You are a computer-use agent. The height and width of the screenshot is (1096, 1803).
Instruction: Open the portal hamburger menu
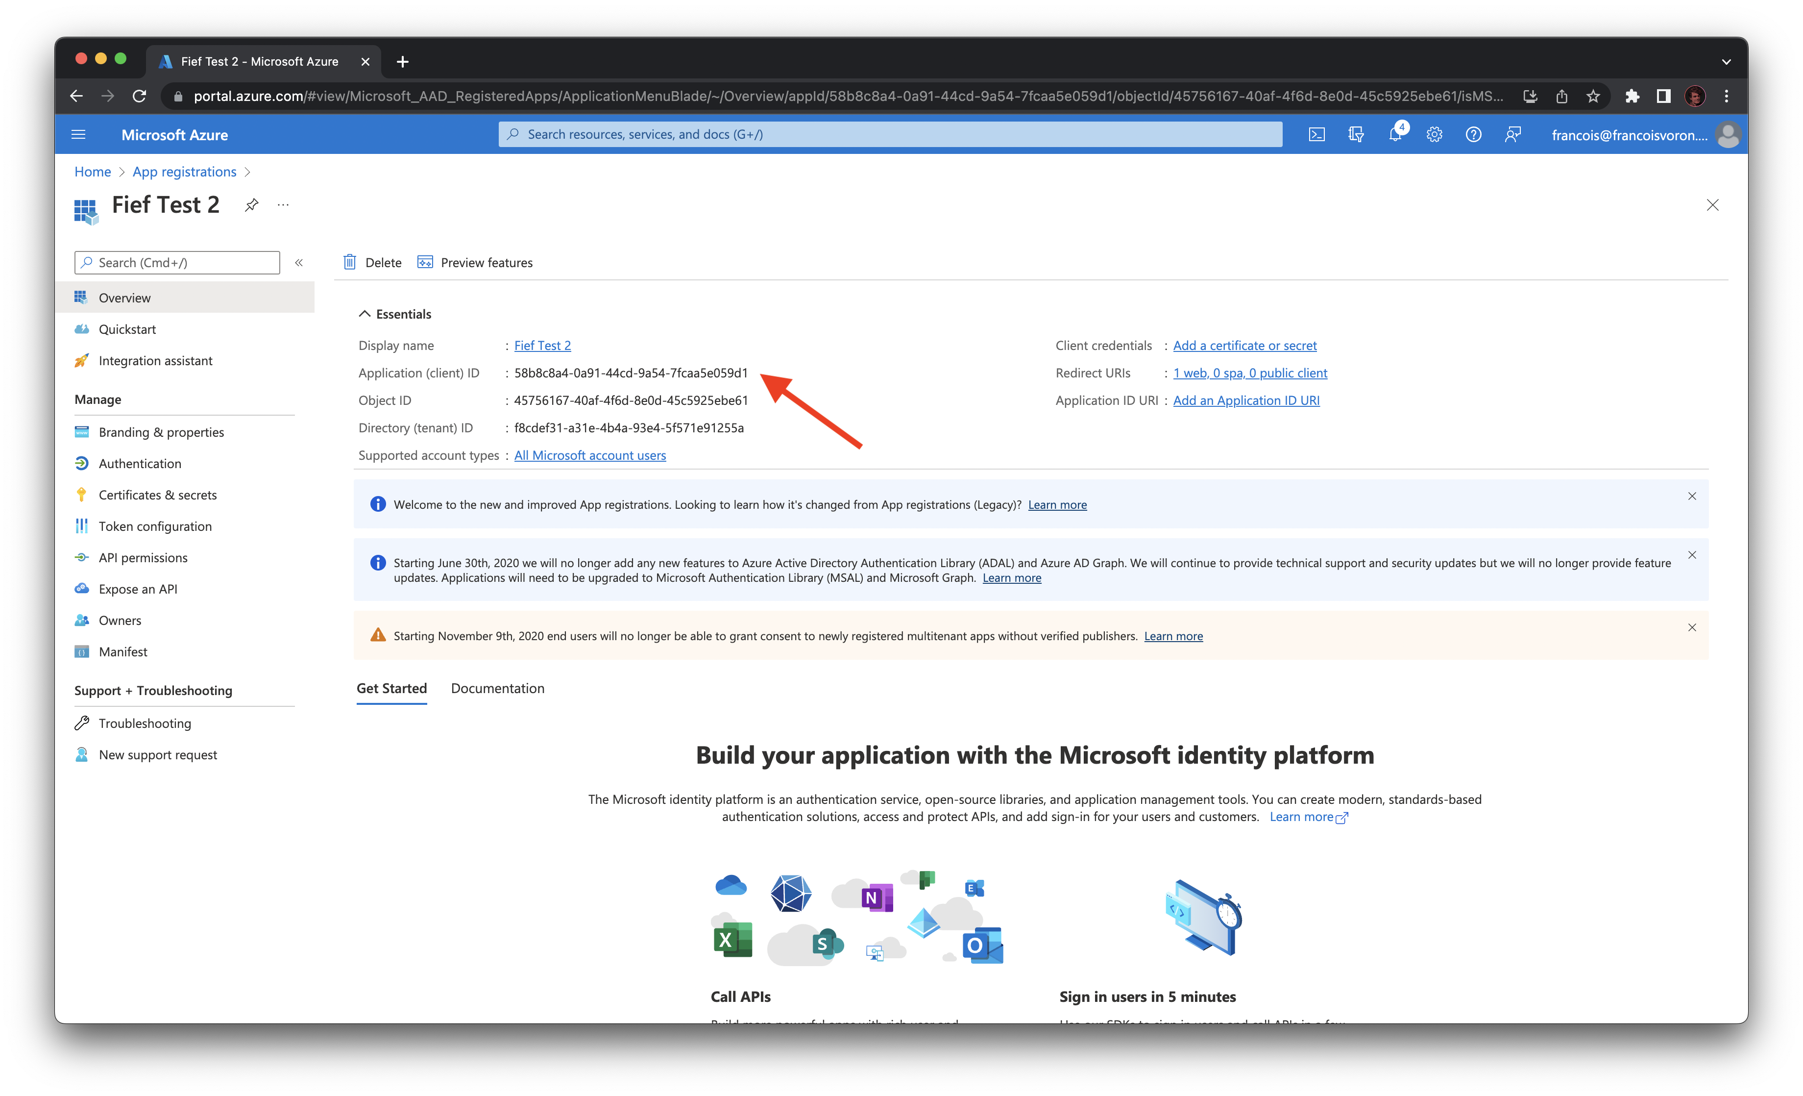78,134
